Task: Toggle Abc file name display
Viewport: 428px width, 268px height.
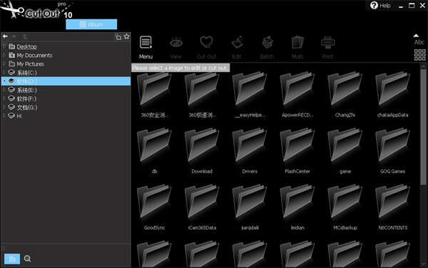Action: tap(419, 42)
